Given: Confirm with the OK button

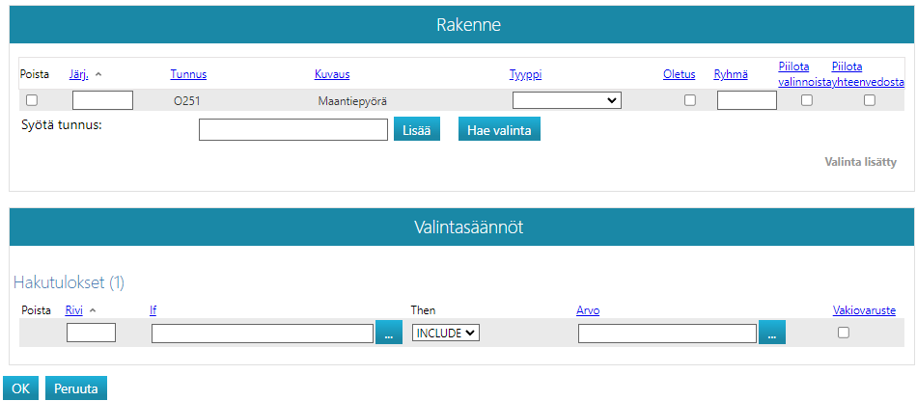Looking at the screenshot, I should pos(21,388).
